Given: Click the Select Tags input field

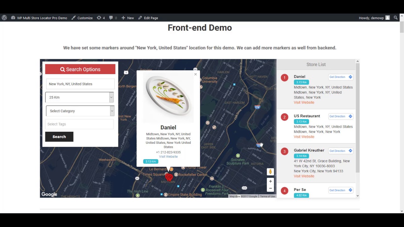Looking at the screenshot, I should point(79,124).
